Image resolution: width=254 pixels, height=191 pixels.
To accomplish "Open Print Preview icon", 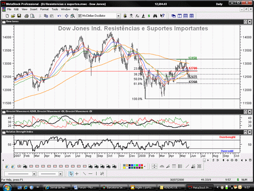I will click(32, 16).
